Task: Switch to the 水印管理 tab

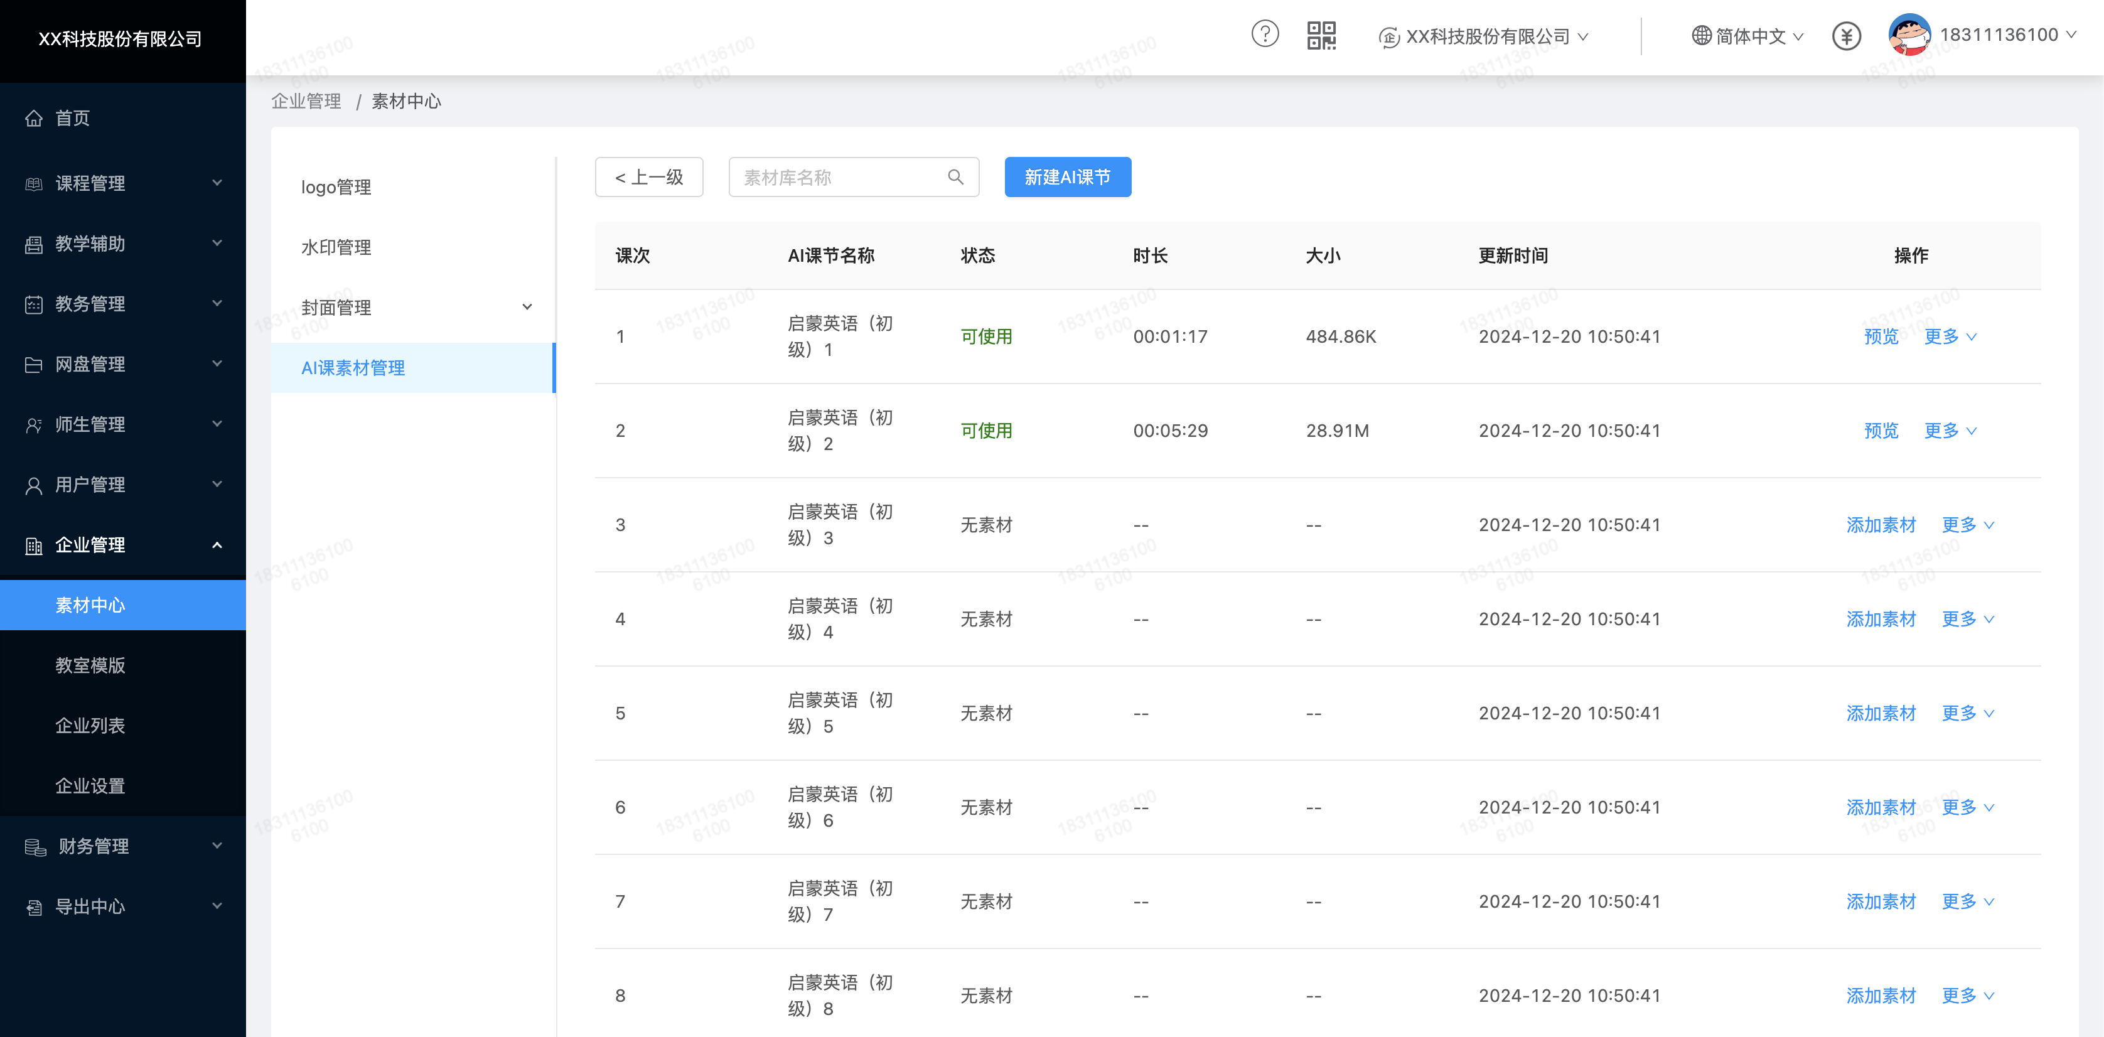Action: click(336, 247)
